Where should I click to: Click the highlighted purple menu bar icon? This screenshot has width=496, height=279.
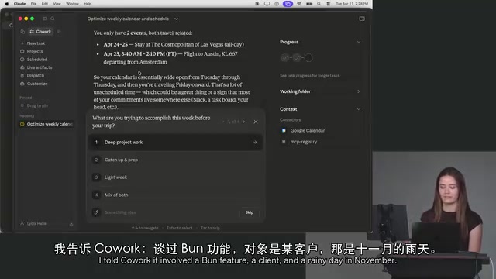point(288,4)
